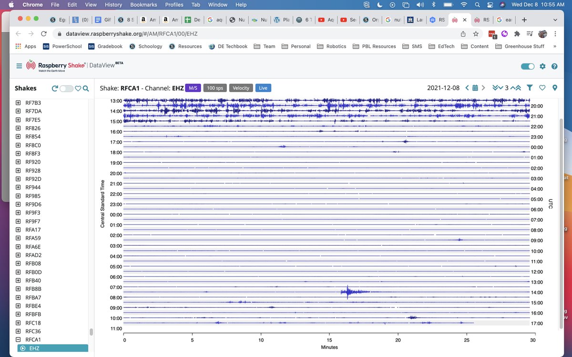
Task: Open the calendar date picker
Action: coord(475,88)
